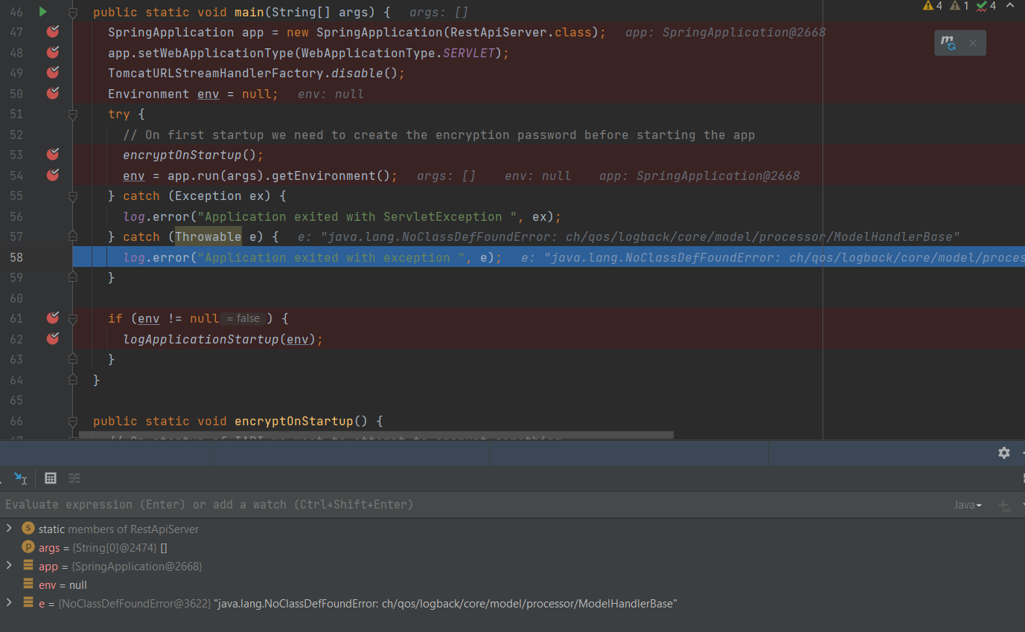Toggle the breakpoint on line 61
1025x632 pixels.
(51, 317)
